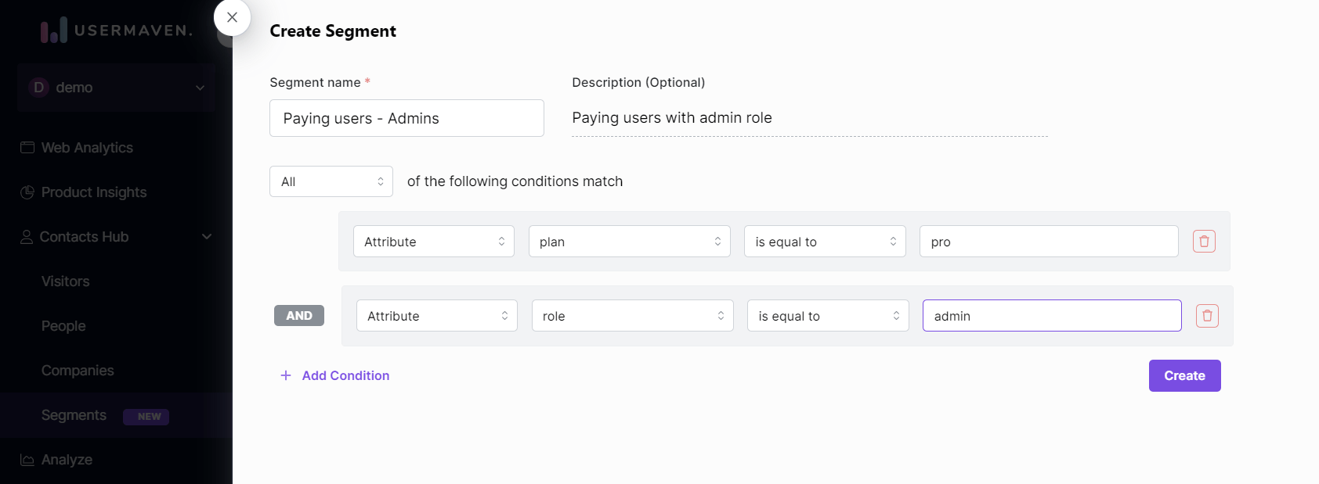The image size is (1319, 484).
Task: Click the NEW badge next to Segments
Action: click(146, 416)
